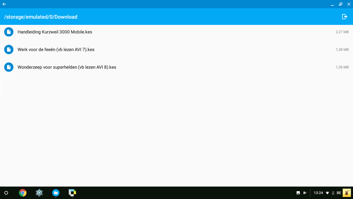
Task: Open the Settings gear app on the shelf
Action: point(39,193)
